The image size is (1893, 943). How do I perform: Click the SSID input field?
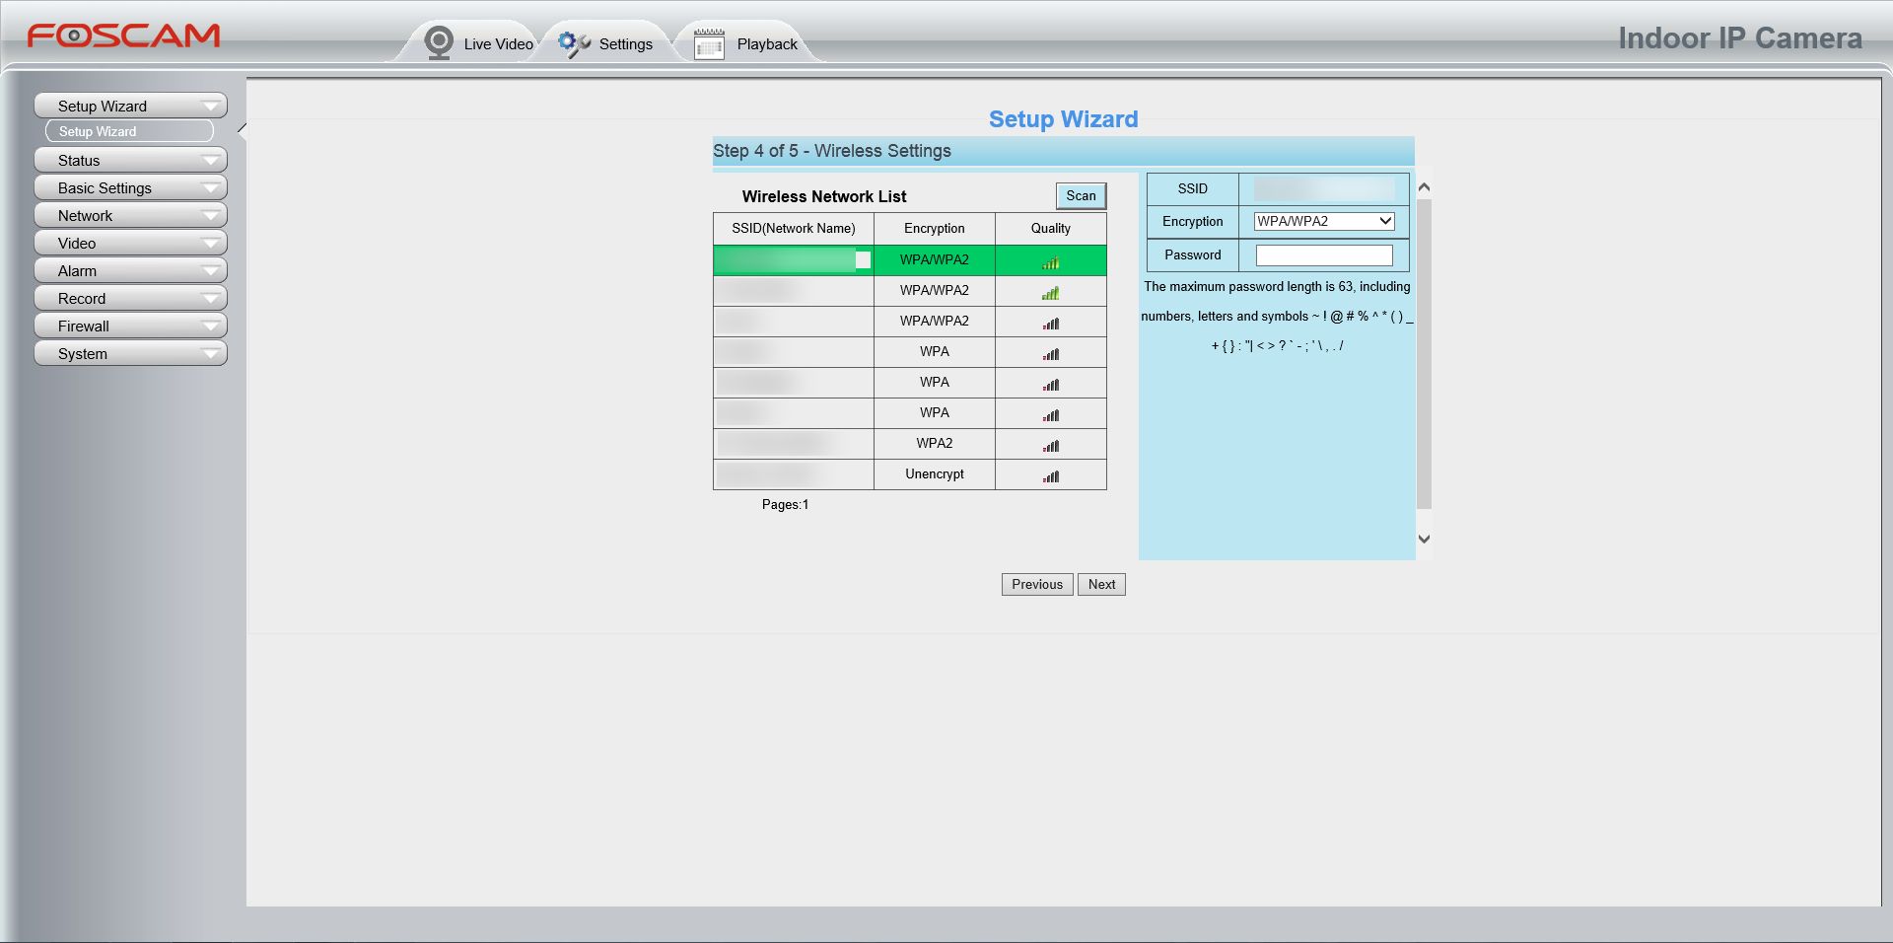point(1324,188)
